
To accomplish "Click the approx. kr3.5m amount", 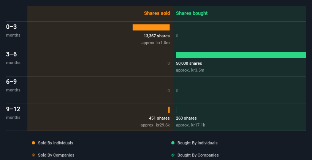I will [190, 70].
